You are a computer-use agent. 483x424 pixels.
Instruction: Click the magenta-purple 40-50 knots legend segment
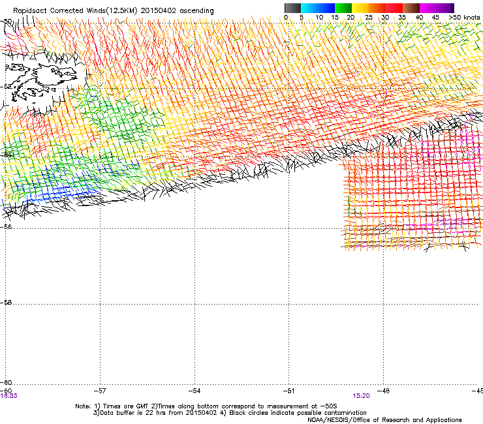(x=437, y=8)
